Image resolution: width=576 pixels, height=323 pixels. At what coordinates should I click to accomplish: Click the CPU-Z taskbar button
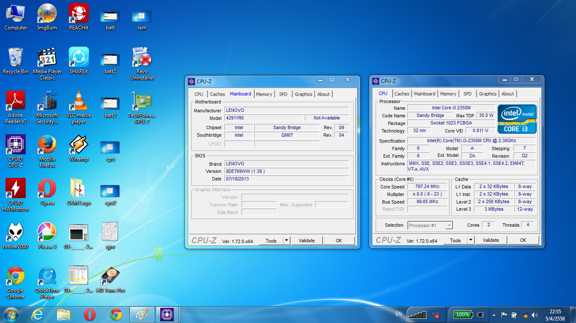point(168,315)
